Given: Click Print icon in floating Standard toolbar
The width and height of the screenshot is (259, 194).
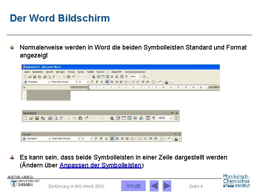Looking at the screenshot, I should 50,118.
